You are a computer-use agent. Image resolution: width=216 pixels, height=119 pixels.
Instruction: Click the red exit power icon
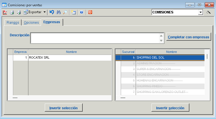90,12
